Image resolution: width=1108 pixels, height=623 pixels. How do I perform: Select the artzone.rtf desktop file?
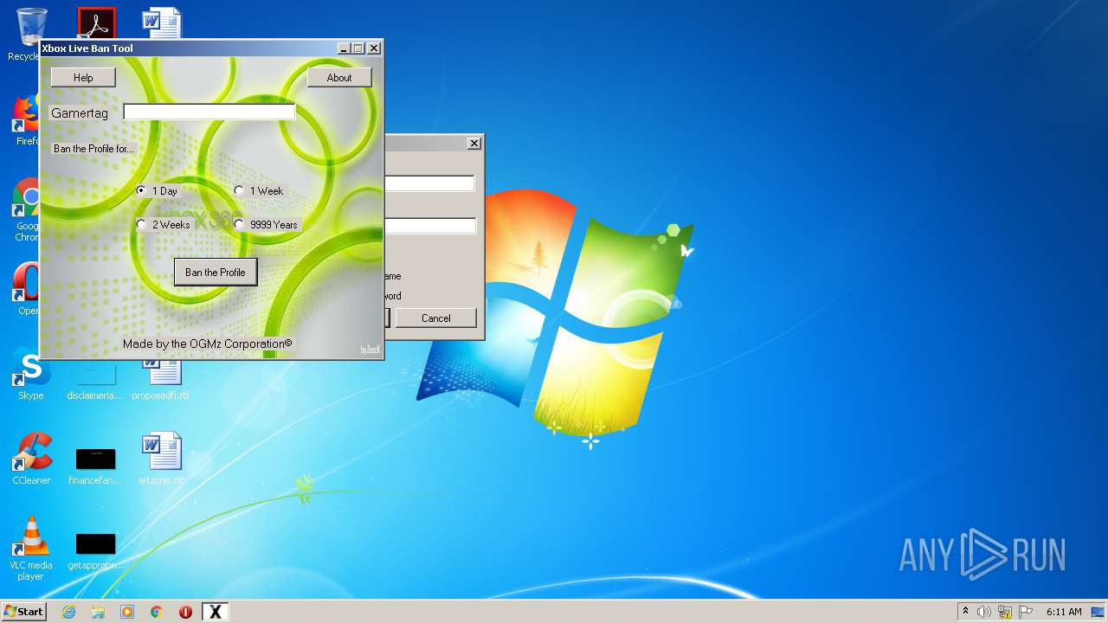[161, 459]
